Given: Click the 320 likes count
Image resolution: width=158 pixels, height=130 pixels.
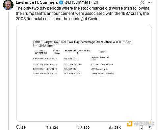Looking at the screenshot, I should tap(87, 127).
